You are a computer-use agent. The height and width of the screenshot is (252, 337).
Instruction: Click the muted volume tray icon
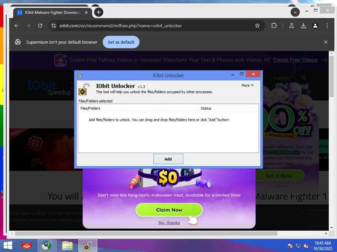coord(306,246)
